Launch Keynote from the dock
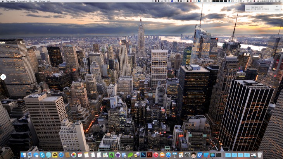 [x=175, y=155]
